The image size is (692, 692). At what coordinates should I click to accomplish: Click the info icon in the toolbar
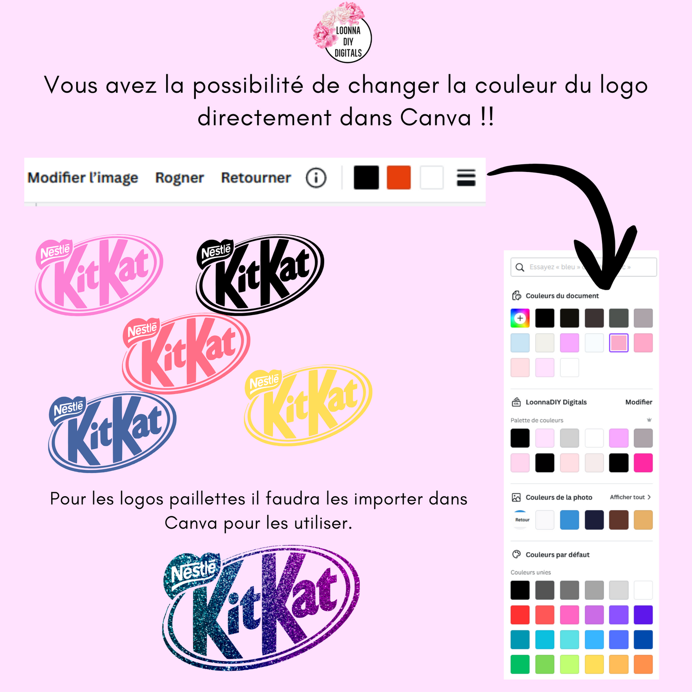[316, 178]
